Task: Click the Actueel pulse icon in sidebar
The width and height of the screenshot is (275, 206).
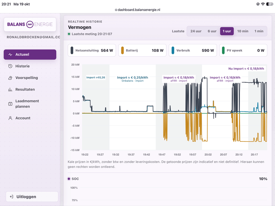Action: [10, 55]
